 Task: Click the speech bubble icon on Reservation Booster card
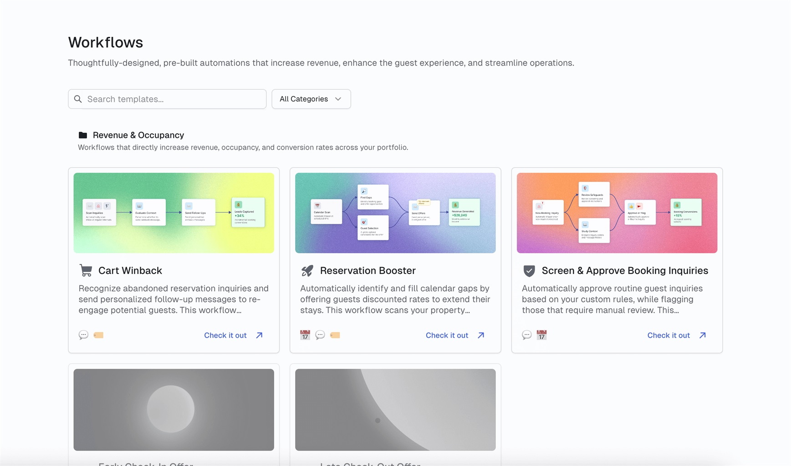(x=320, y=335)
